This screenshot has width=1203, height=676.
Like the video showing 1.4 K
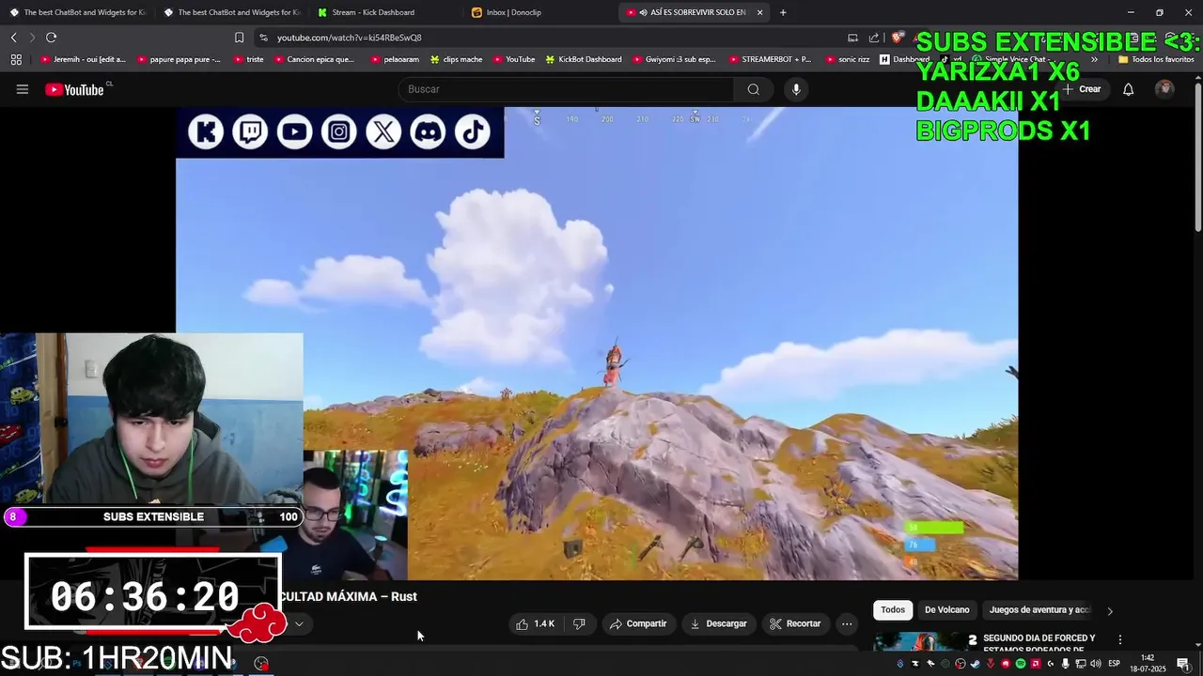click(536, 623)
